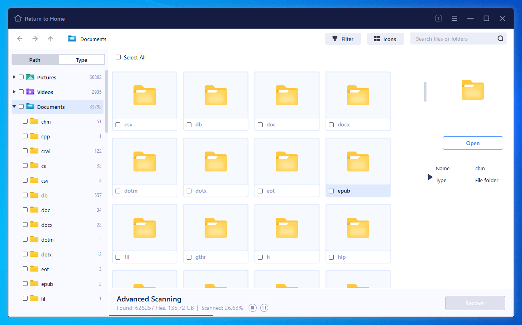Viewport: 522px width, 325px height.
Task: Pause the advanced scanning
Action: tap(264, 308)
